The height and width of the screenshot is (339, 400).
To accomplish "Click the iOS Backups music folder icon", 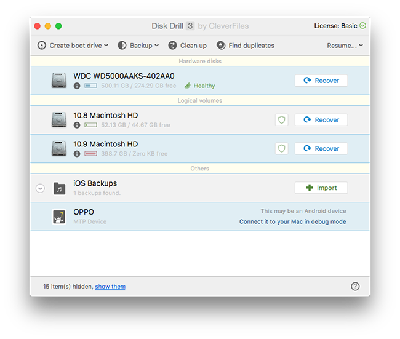I will (x=59, y=188).
